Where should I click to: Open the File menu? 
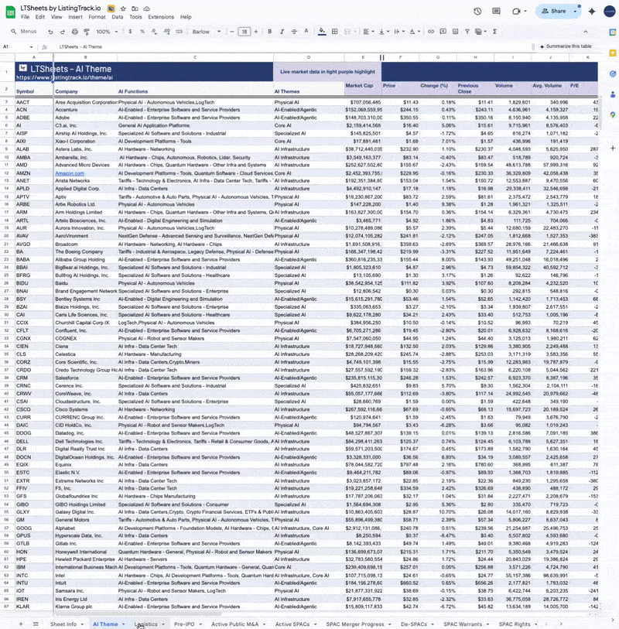[26, 17]
